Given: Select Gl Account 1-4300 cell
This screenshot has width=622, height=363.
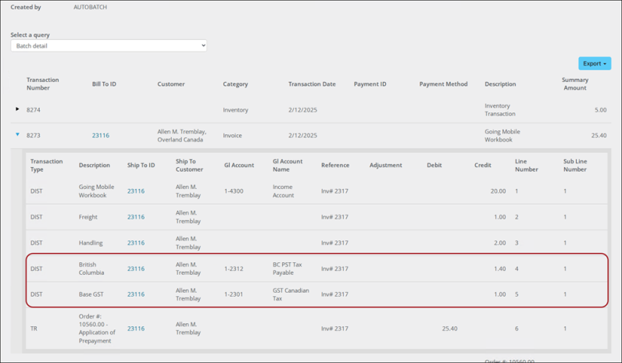Looking at the screenshot, I should (x=234, y=191).
